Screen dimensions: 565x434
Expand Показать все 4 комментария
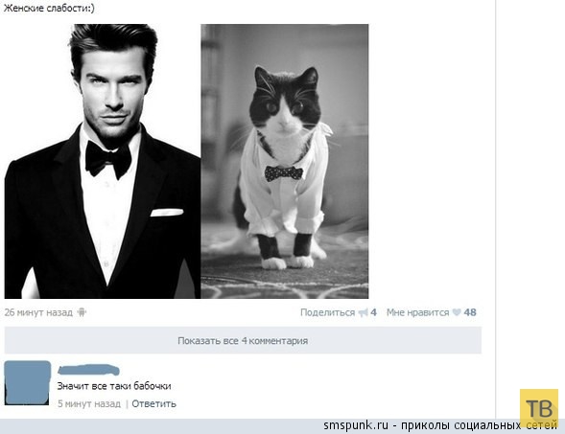[243, 340]
